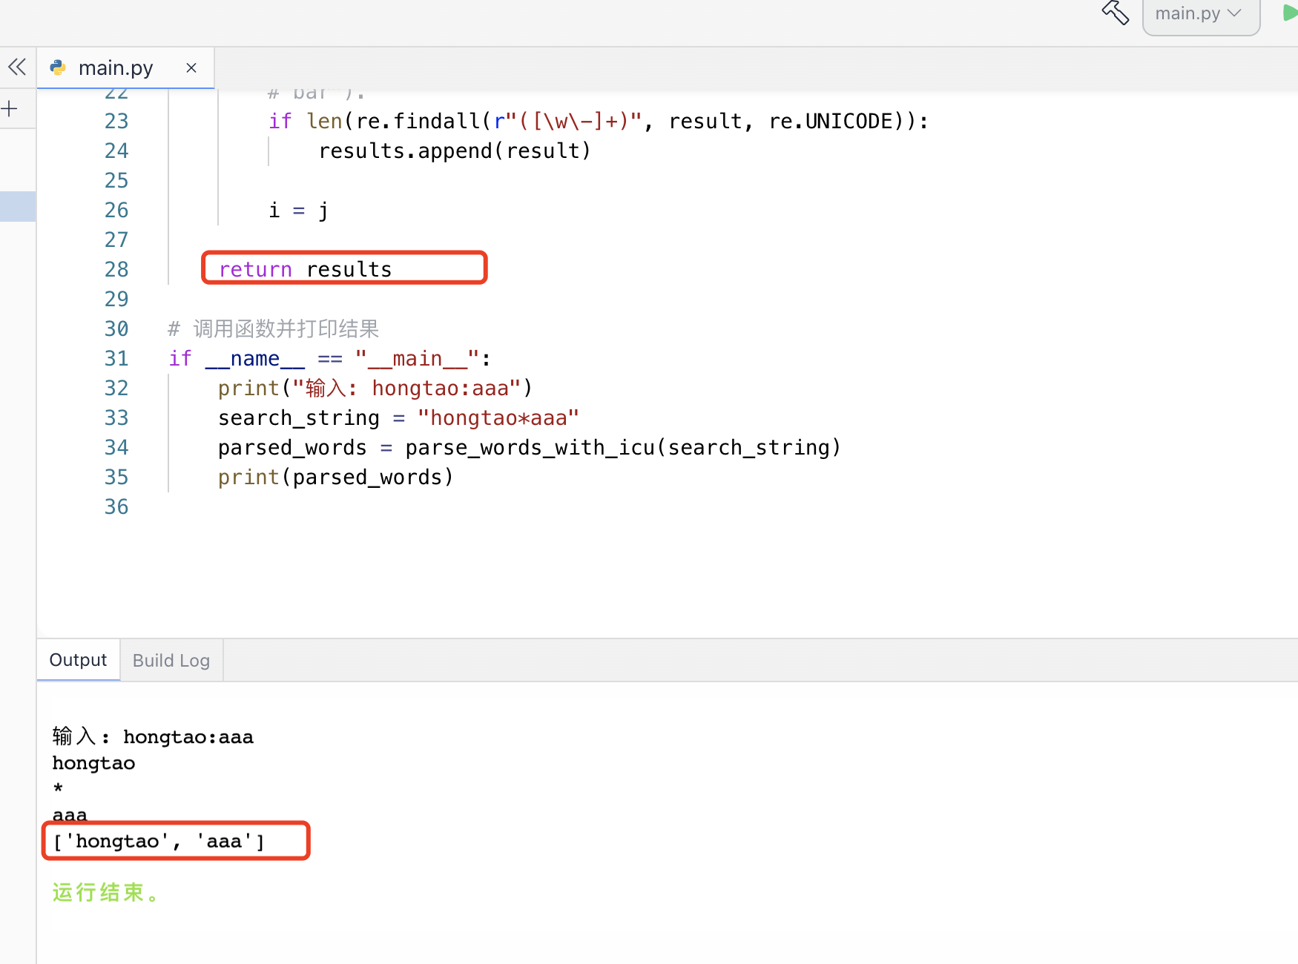1298x964 pixels.
Task: Collapse the sidebar with the double-chevron icon
Action: coord(16,67)
